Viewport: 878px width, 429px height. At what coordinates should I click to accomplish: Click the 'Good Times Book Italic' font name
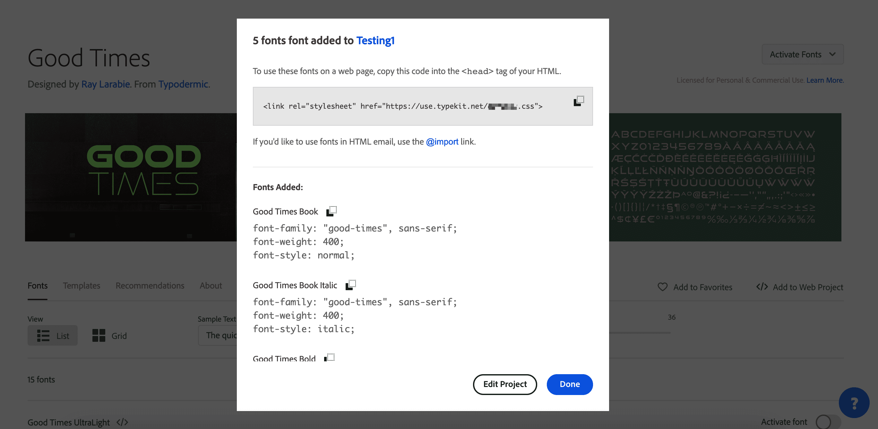coord(295,285)
